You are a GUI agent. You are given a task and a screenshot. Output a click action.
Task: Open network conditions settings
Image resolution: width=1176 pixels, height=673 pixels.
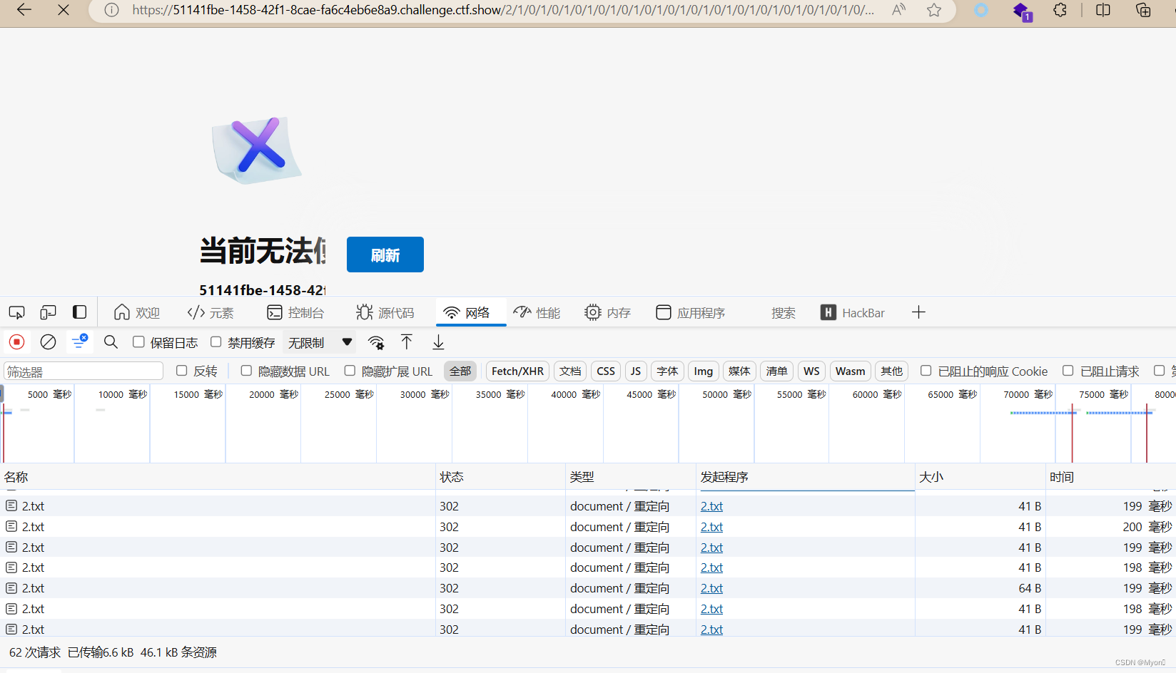point(376,342)
